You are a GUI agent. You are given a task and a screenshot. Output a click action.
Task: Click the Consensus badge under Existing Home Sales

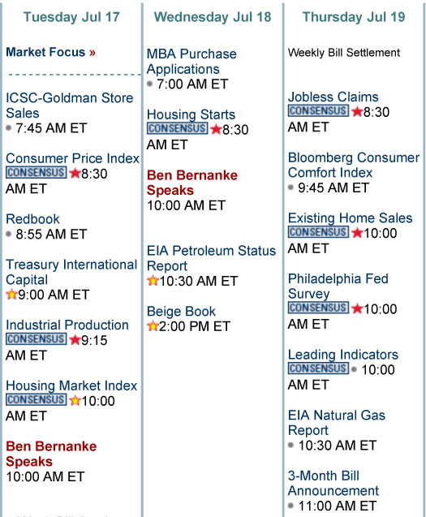[318, 232]
